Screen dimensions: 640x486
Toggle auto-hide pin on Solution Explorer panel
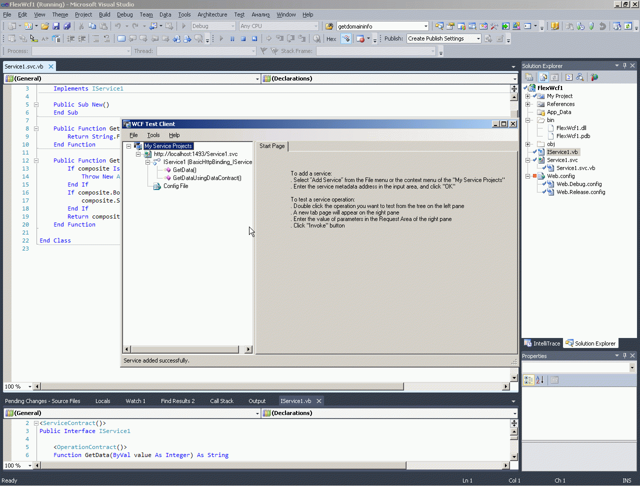pos(624,65)
